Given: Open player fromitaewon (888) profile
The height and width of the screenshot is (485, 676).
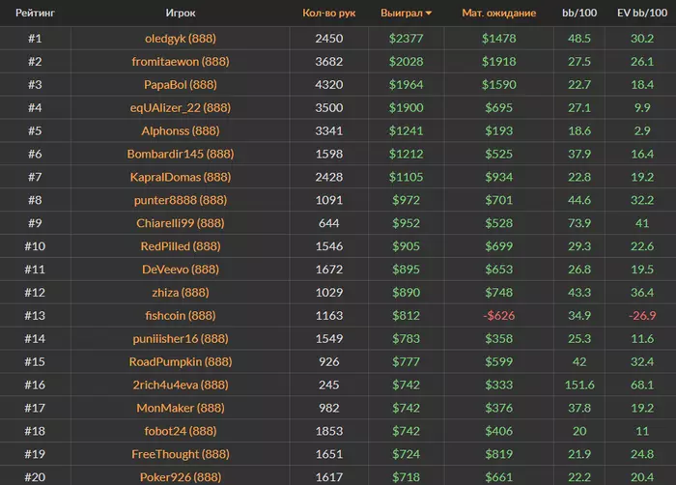Looking at the screenshot, I should [181, 61].
